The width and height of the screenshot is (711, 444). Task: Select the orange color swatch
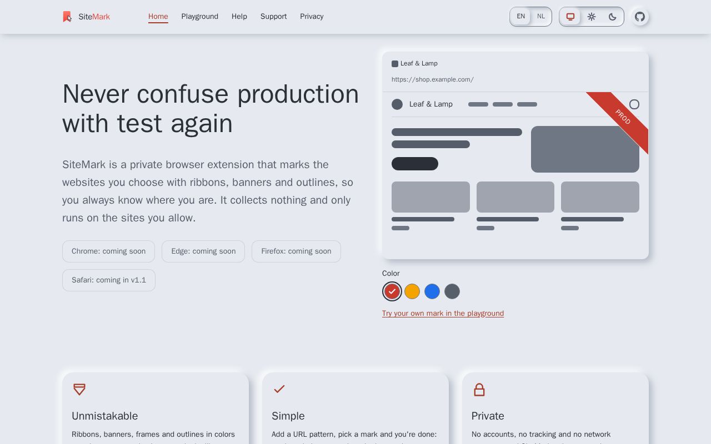412,291
